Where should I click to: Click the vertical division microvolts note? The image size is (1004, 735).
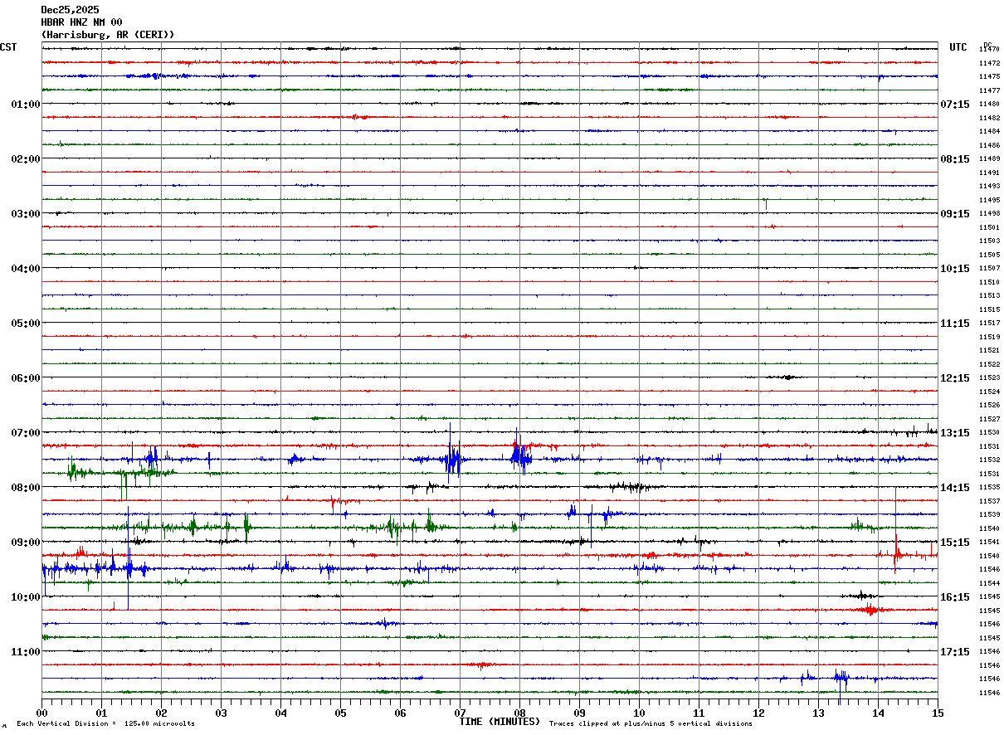[x=105, y=723]
